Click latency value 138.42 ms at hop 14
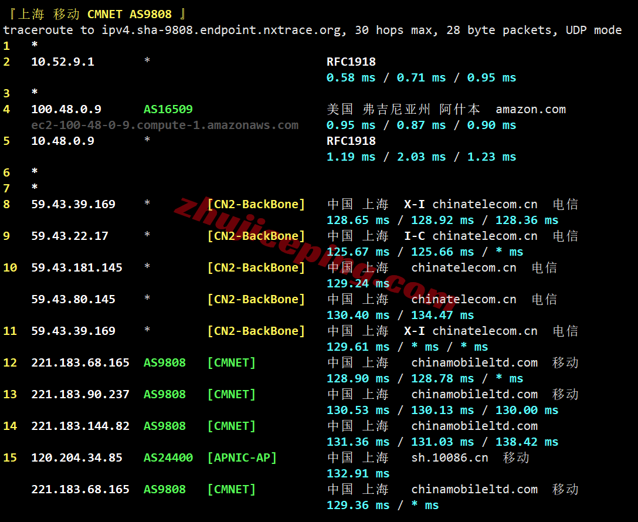Image resolution: width=638 pixels, height=522 pixels. (527, 442)
